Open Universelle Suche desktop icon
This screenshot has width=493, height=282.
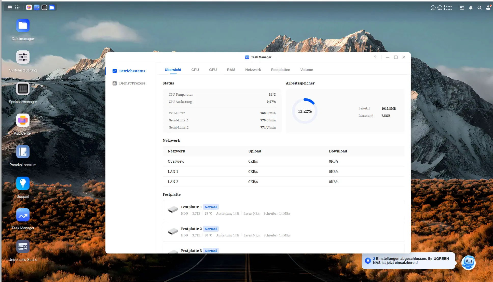23,247
